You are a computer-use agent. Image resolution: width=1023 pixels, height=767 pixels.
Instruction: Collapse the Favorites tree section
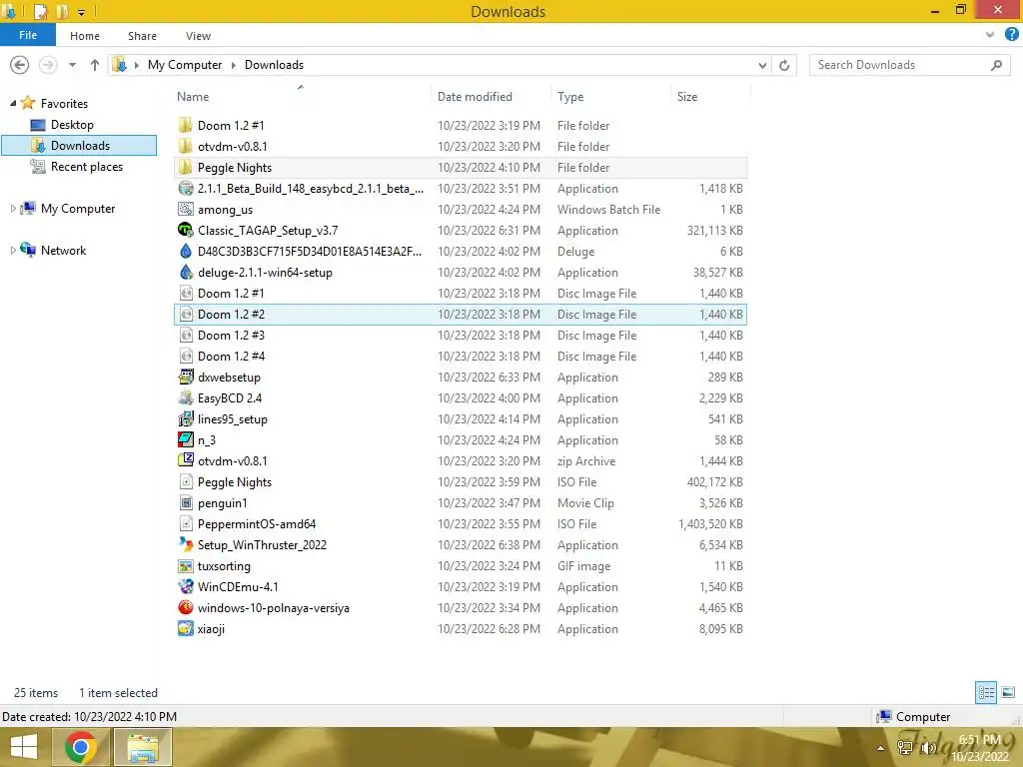click(13, 103)
